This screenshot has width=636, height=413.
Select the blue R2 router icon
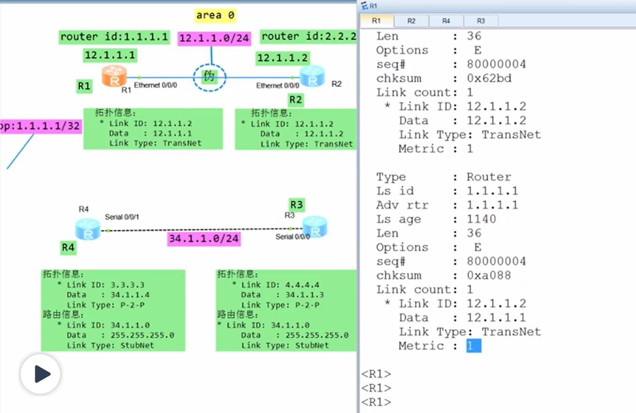(x=312, y=76)
